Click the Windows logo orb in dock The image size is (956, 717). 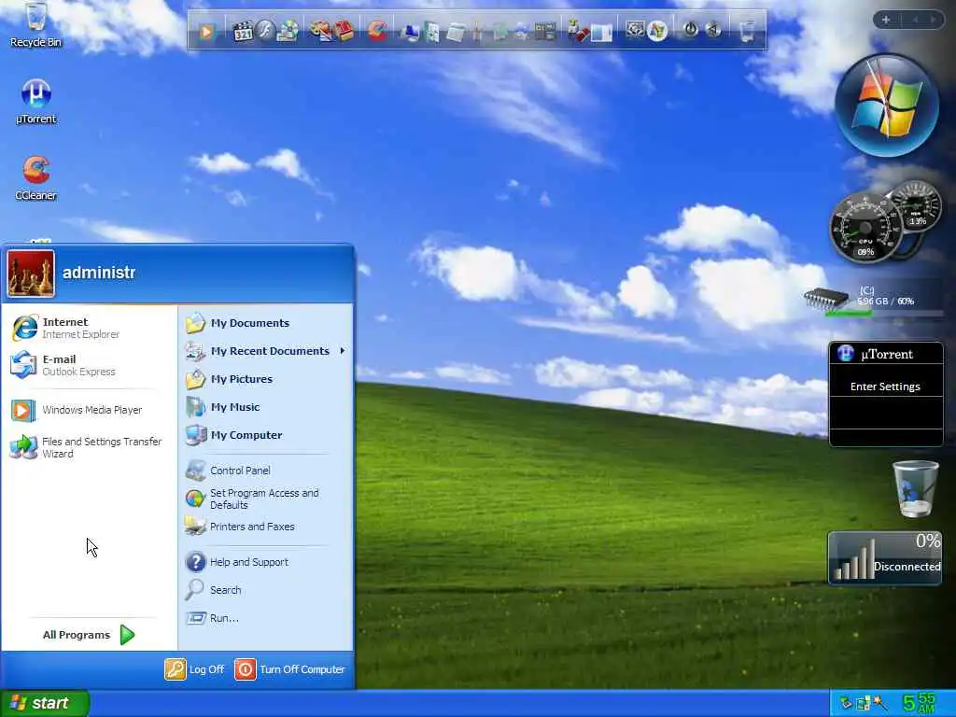657,31
